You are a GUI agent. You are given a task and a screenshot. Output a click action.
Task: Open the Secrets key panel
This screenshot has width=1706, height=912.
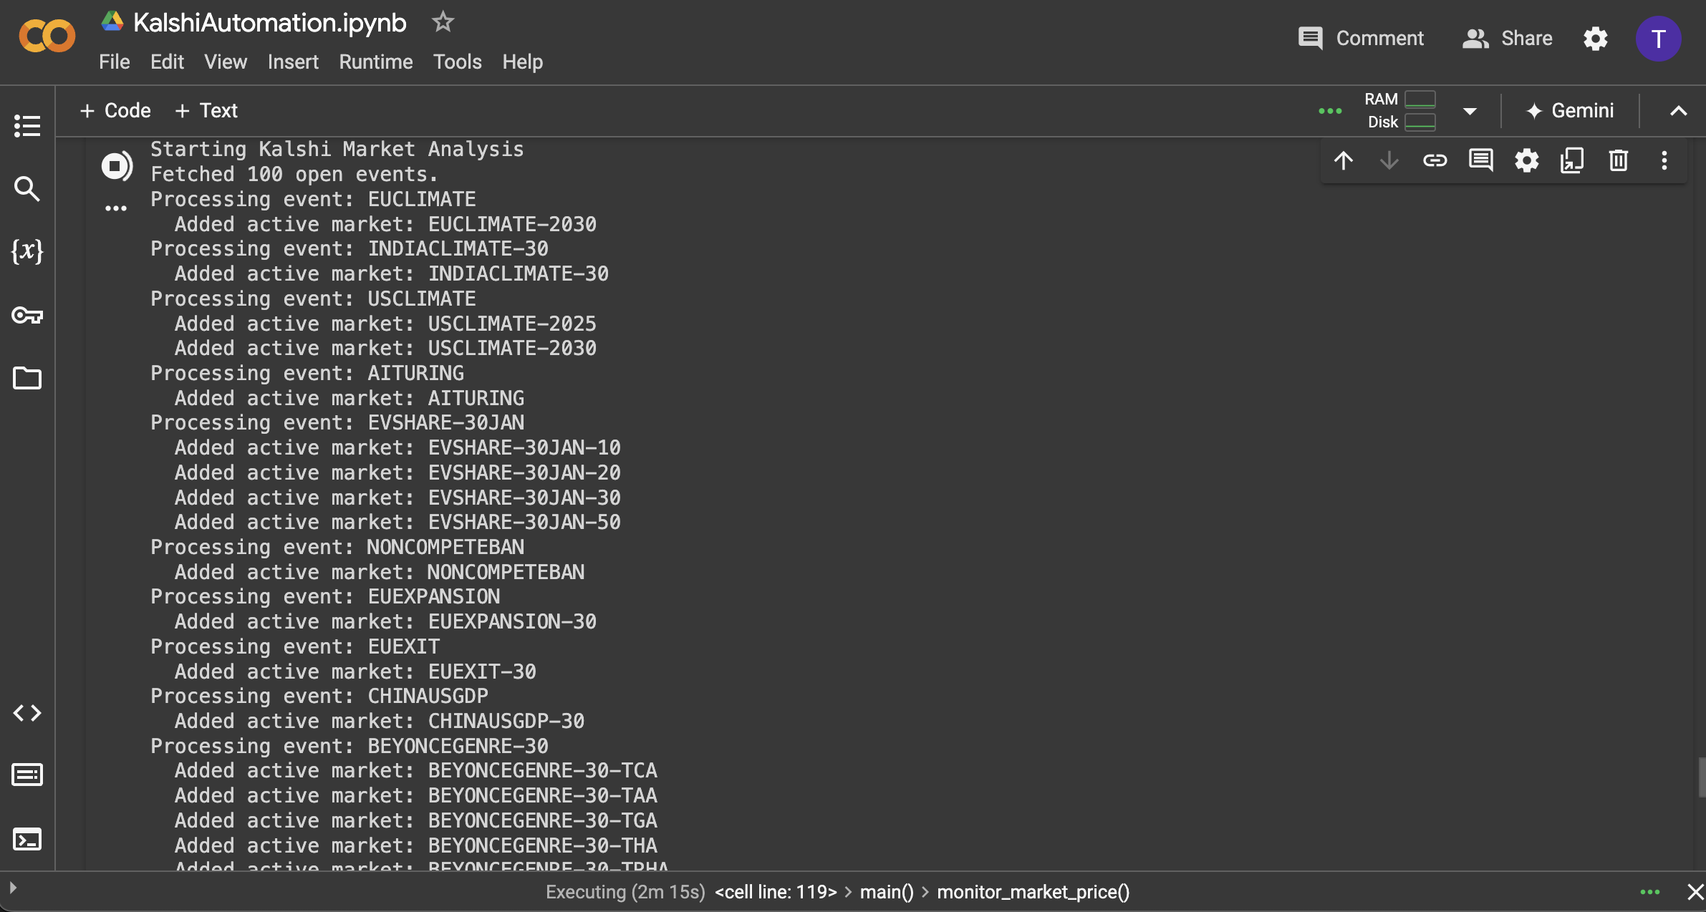(x=27, y=315)
